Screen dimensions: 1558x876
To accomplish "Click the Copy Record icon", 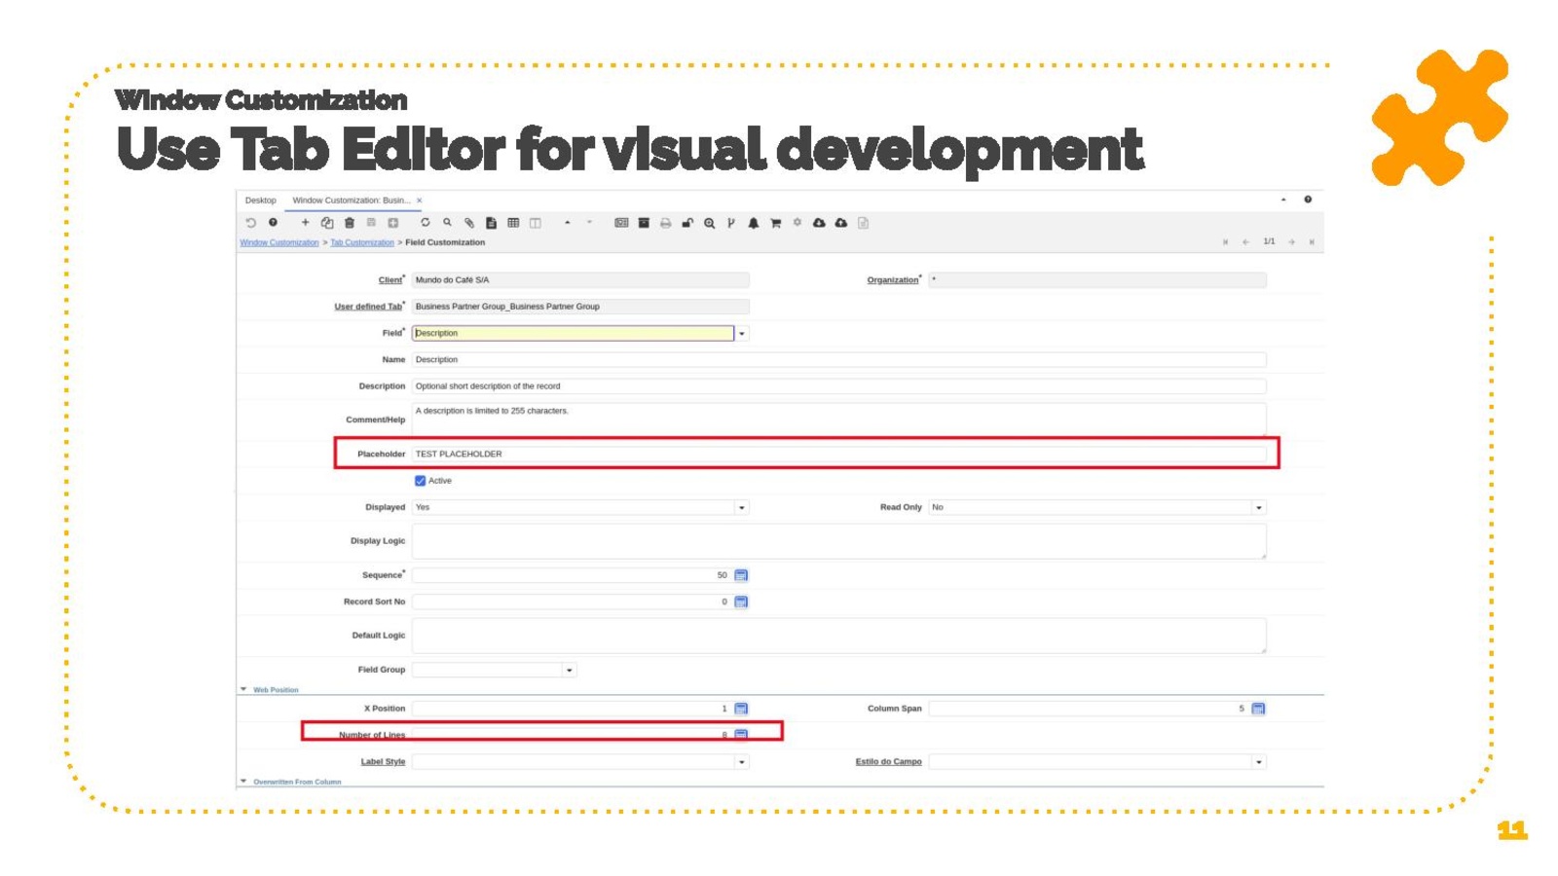I will 327,223.
